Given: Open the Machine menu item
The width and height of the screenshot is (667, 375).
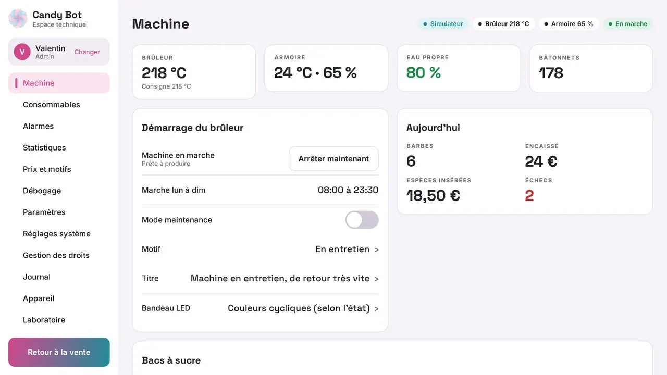Looking at the screenshot, I should coord(59,83).
